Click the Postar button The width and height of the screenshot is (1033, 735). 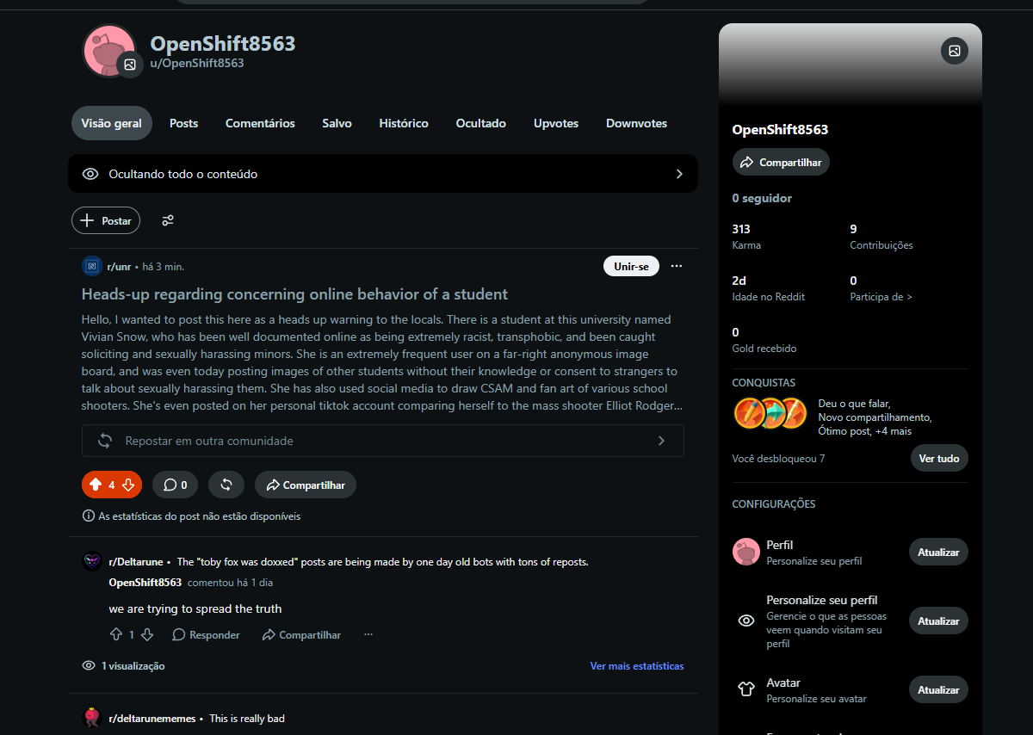click(106, 220)
